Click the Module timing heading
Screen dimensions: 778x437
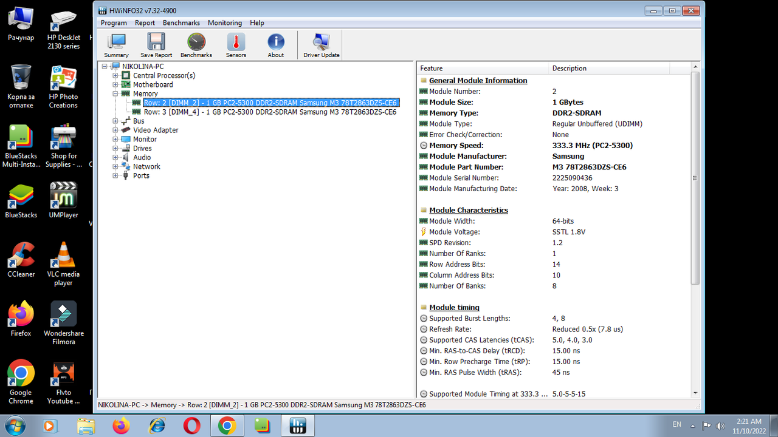tap(454, 308)
